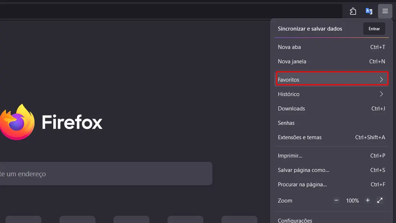Open Downloads from the menu
Image resolution: width=396 pixels, height=223 pixels.
[x=331, y=109]
